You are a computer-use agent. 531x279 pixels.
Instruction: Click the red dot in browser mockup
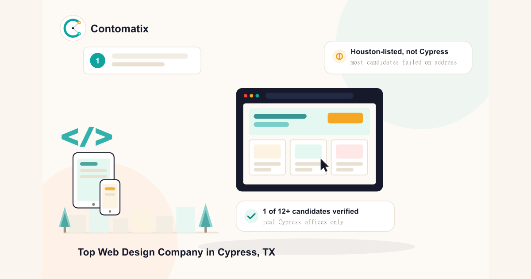pyautogui.click(x=246, y=96)
